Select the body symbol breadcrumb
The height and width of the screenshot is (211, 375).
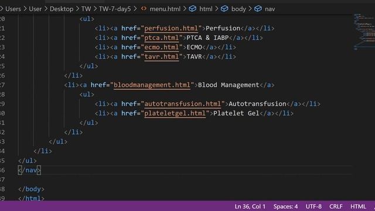[x=238, y=9]
